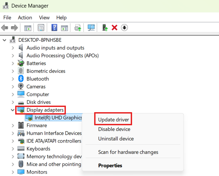Screen dimensions: 219x176
Task: Click the Human Interface Devices icon
Action: coord(21,133)
